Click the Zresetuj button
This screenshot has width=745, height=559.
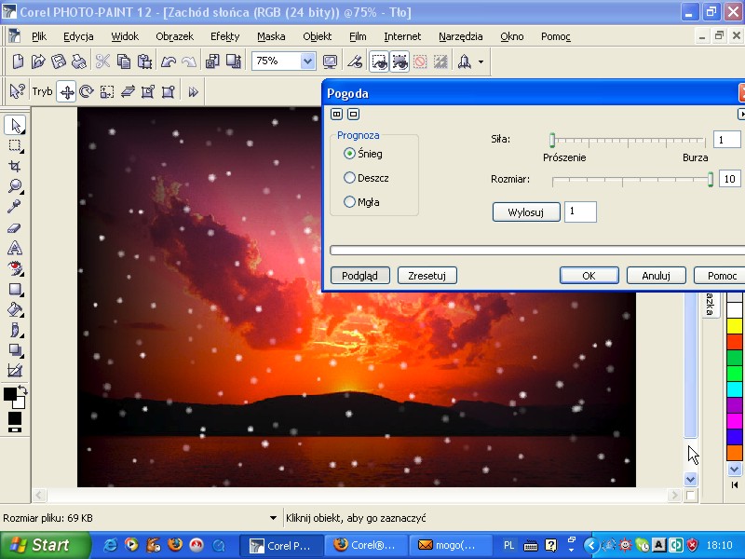(x=427, y=276)
